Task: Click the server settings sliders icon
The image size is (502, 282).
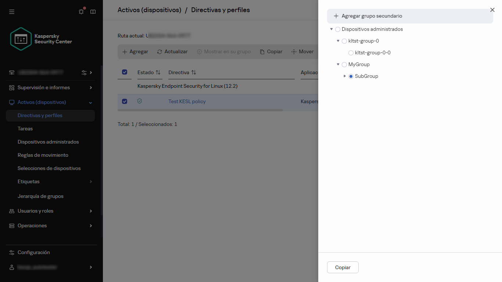Action: click(x=84, y=73)
